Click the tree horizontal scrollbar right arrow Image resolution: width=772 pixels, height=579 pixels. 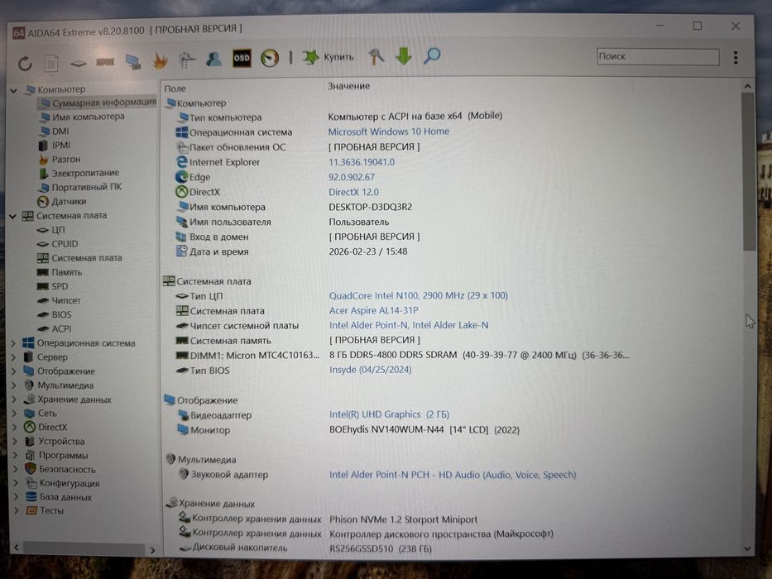[x=152, y=550]
